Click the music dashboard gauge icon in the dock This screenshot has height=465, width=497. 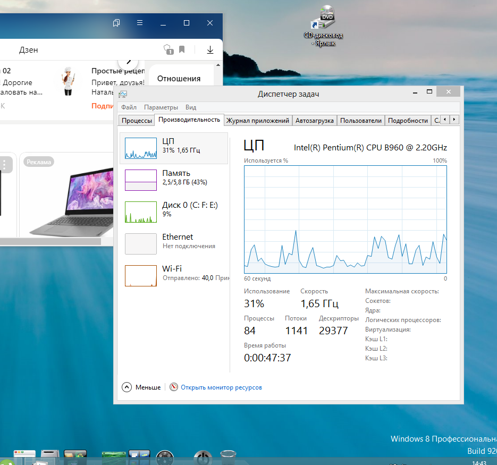165,458
